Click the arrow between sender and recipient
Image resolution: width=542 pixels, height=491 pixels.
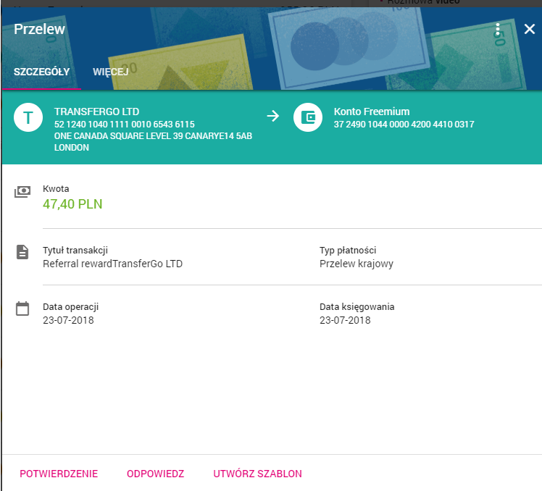pos(272,116)
